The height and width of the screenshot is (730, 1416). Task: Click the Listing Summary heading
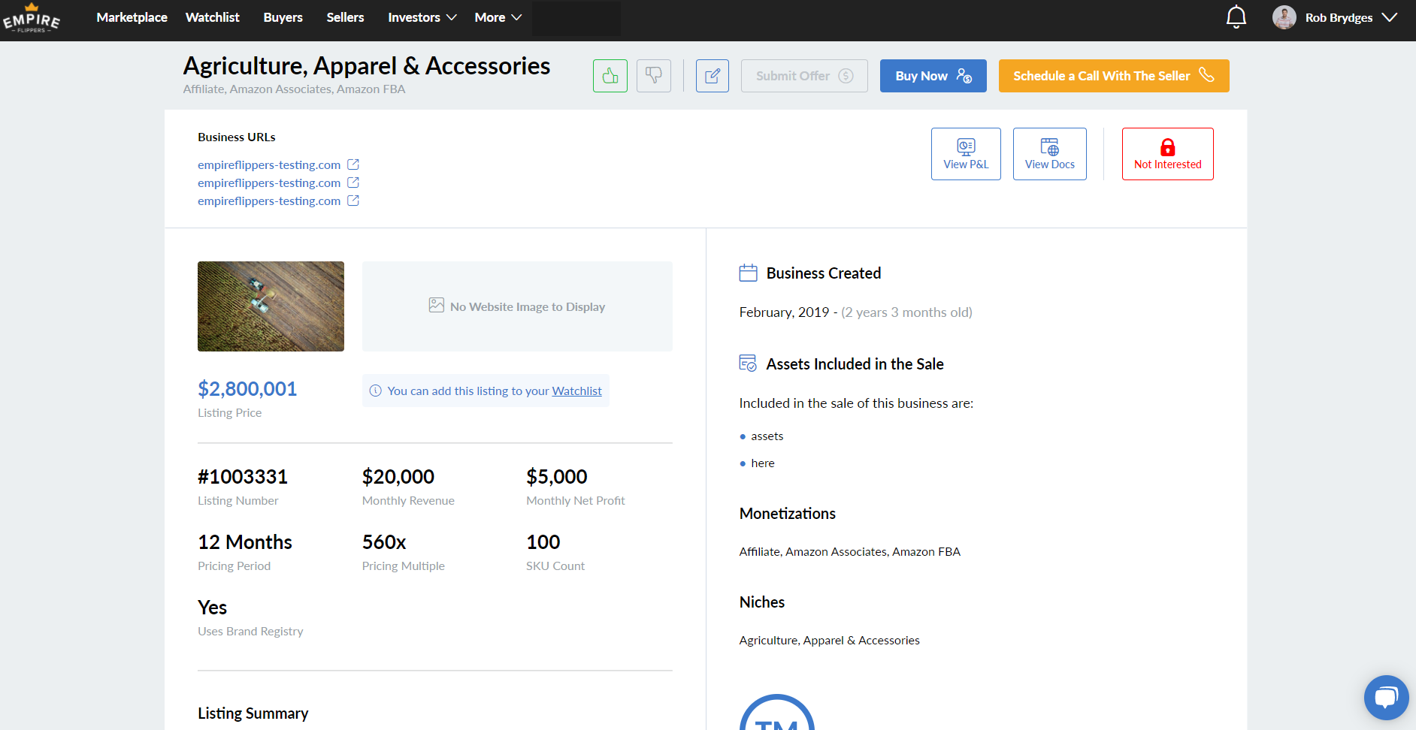click(253, 713)
